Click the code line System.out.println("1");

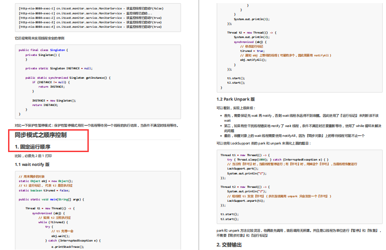[x=247, y=174]
